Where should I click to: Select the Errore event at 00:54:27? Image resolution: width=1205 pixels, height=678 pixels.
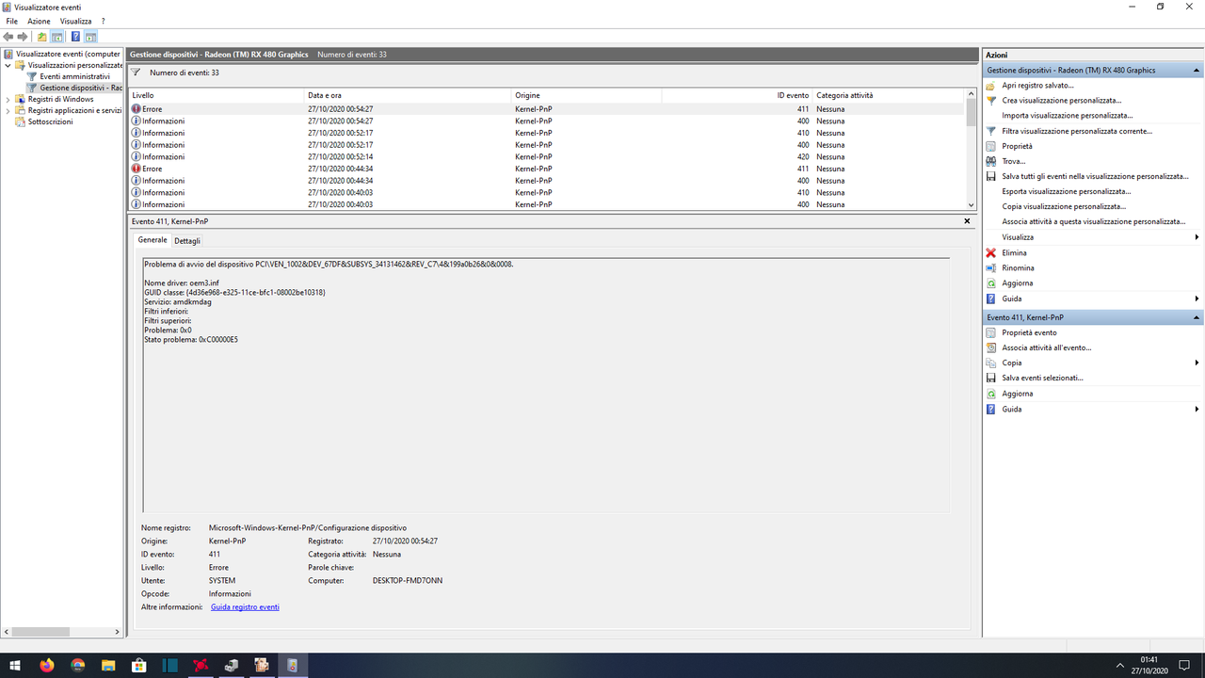[x=548, y=109]
